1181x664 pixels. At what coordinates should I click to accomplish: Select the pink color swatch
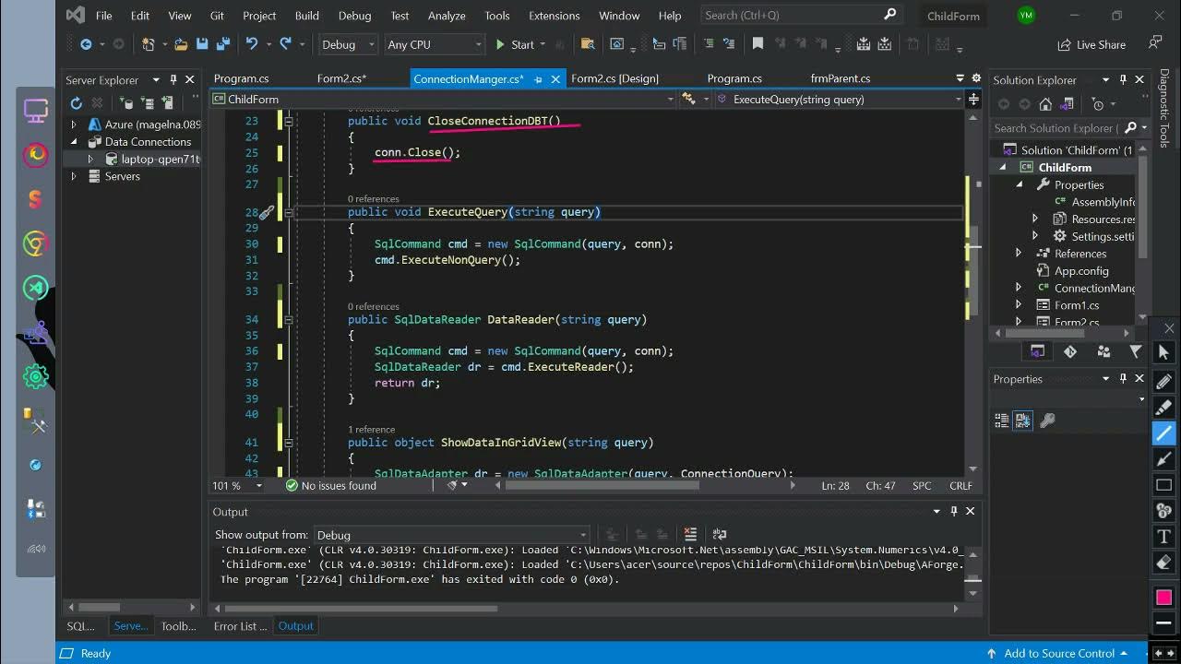1163,598
